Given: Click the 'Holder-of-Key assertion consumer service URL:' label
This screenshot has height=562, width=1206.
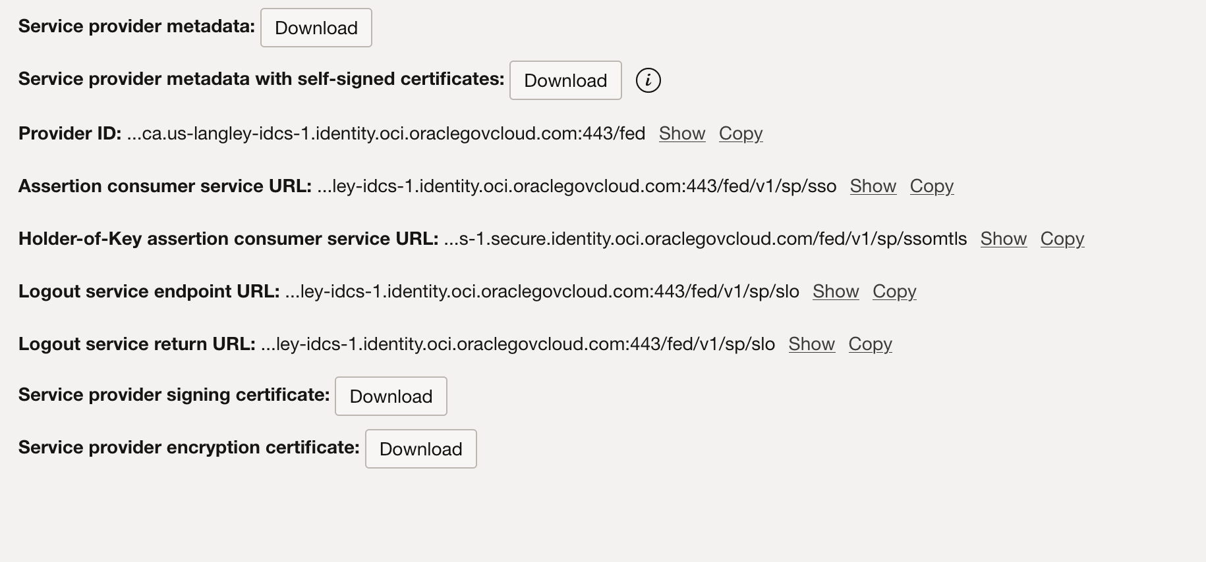Looking at the screenshot, I should pyautogui.click(x=229, y=239).
